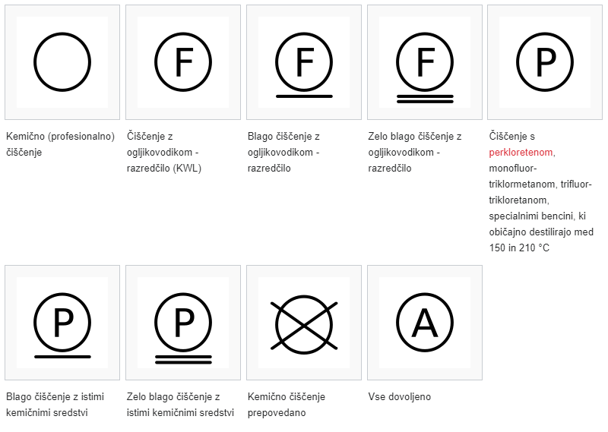Open the red perkloretenom link
608x432 pixels.
click(521, 153)
